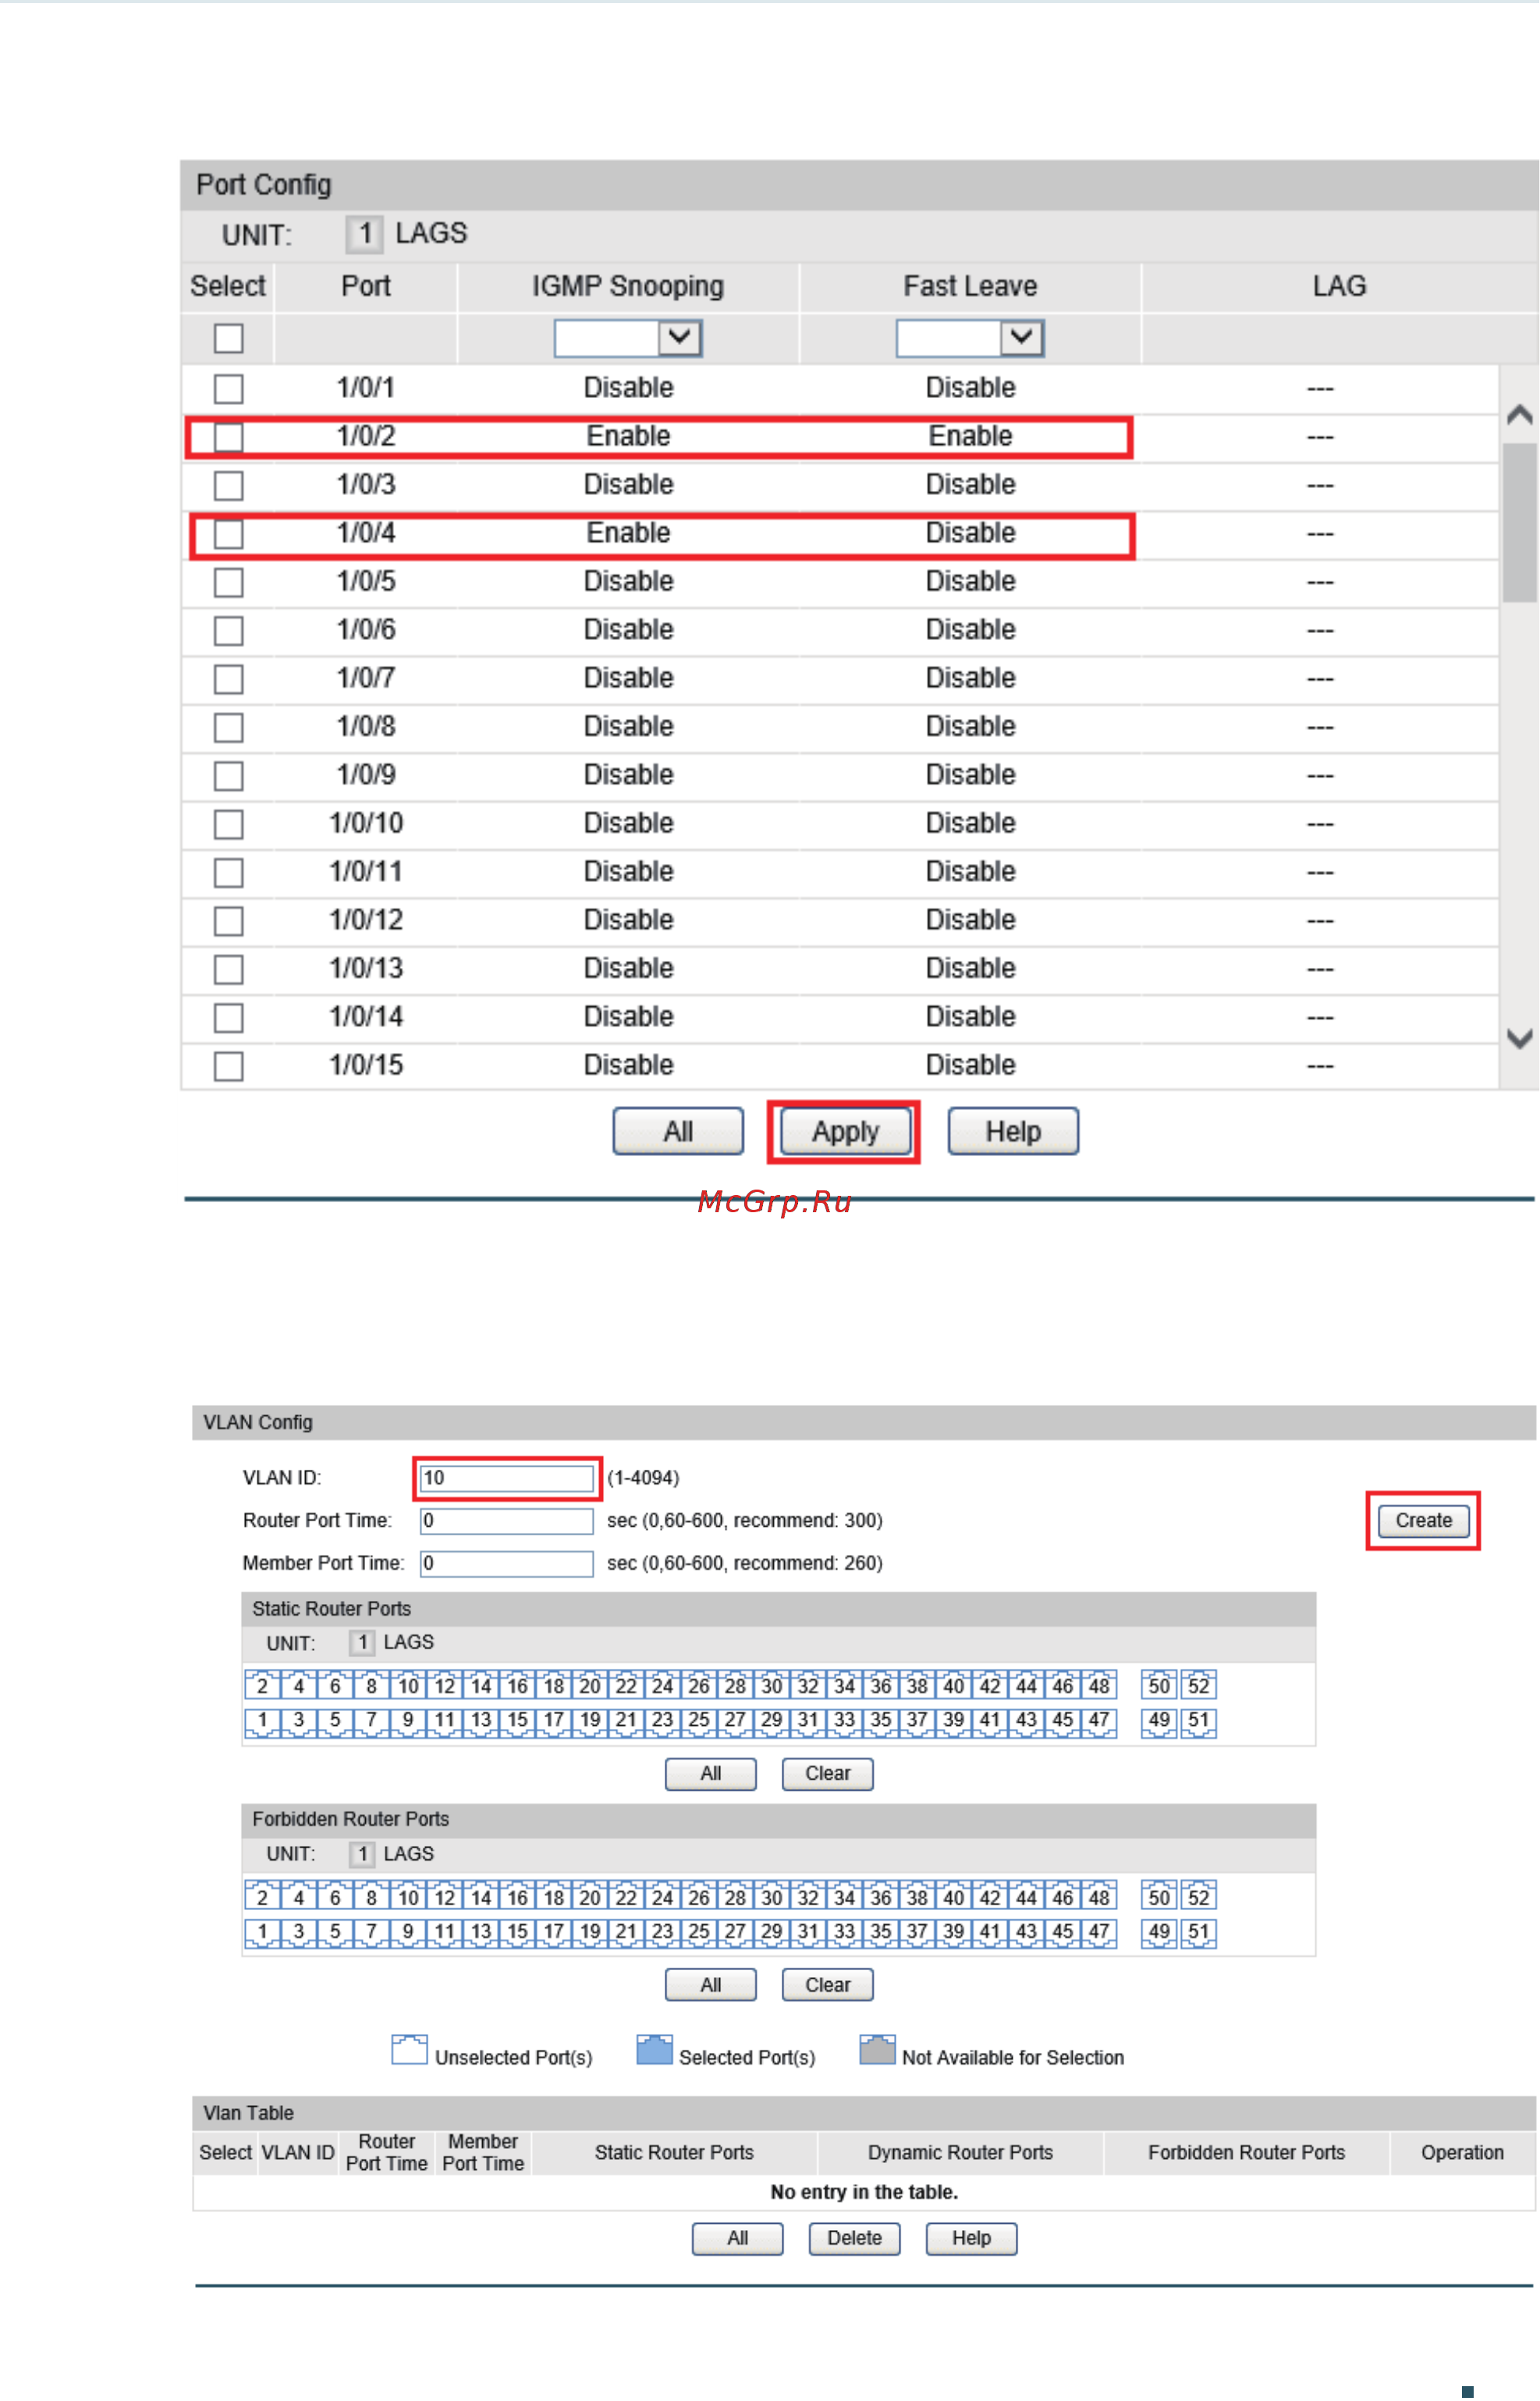
Task: Click All button under Port Config list
Action: pyautogui.click(x=678, y=1132)
